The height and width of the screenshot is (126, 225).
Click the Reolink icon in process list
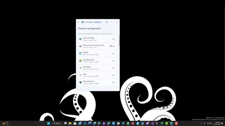(81, 54)
